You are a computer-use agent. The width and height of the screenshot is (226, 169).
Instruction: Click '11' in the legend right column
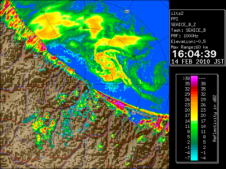pyautogui.click(x=203, y=131)
